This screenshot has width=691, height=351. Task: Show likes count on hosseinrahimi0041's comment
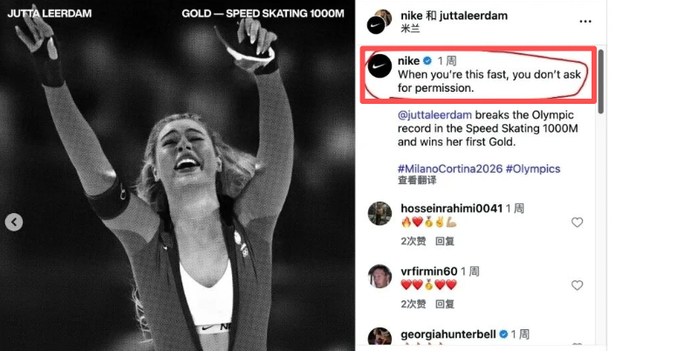coord(414,241)
